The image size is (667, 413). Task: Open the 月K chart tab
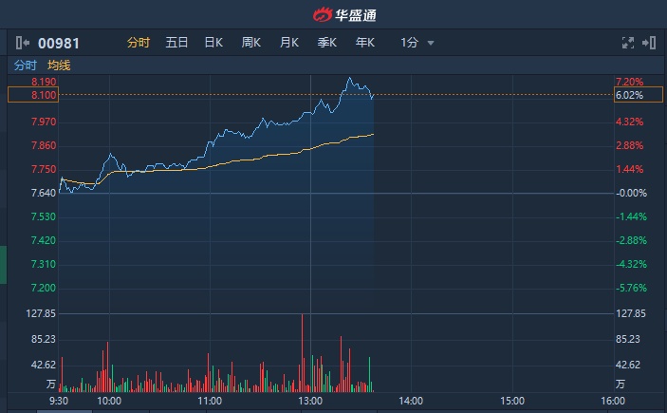(x=289, y=43)
